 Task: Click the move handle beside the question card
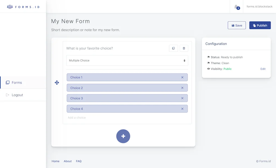tap(57, 83)
